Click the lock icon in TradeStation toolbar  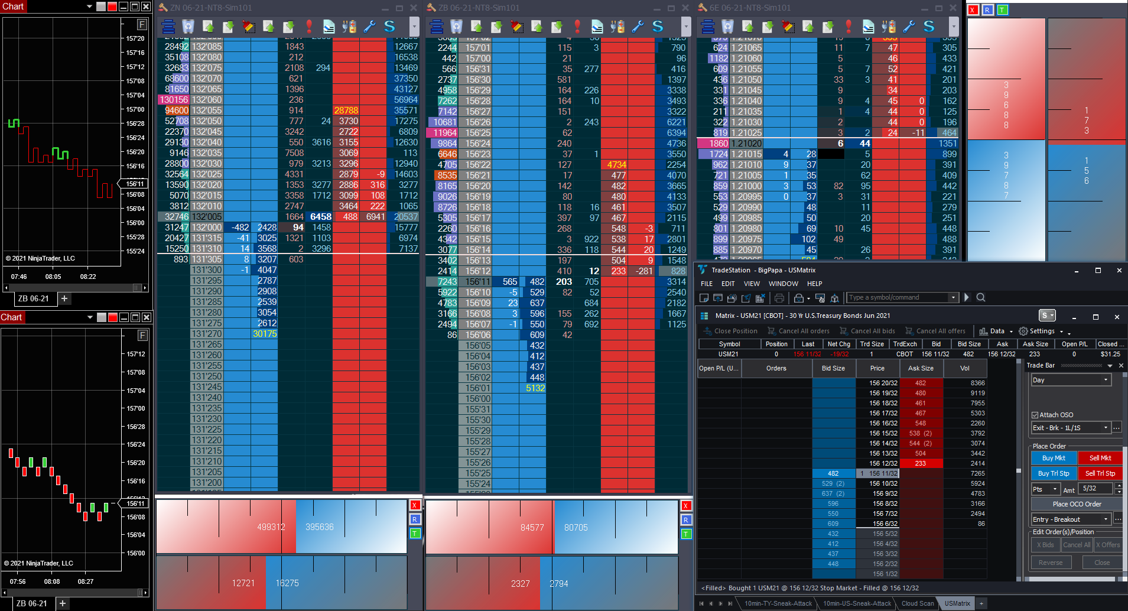(799, 298)
